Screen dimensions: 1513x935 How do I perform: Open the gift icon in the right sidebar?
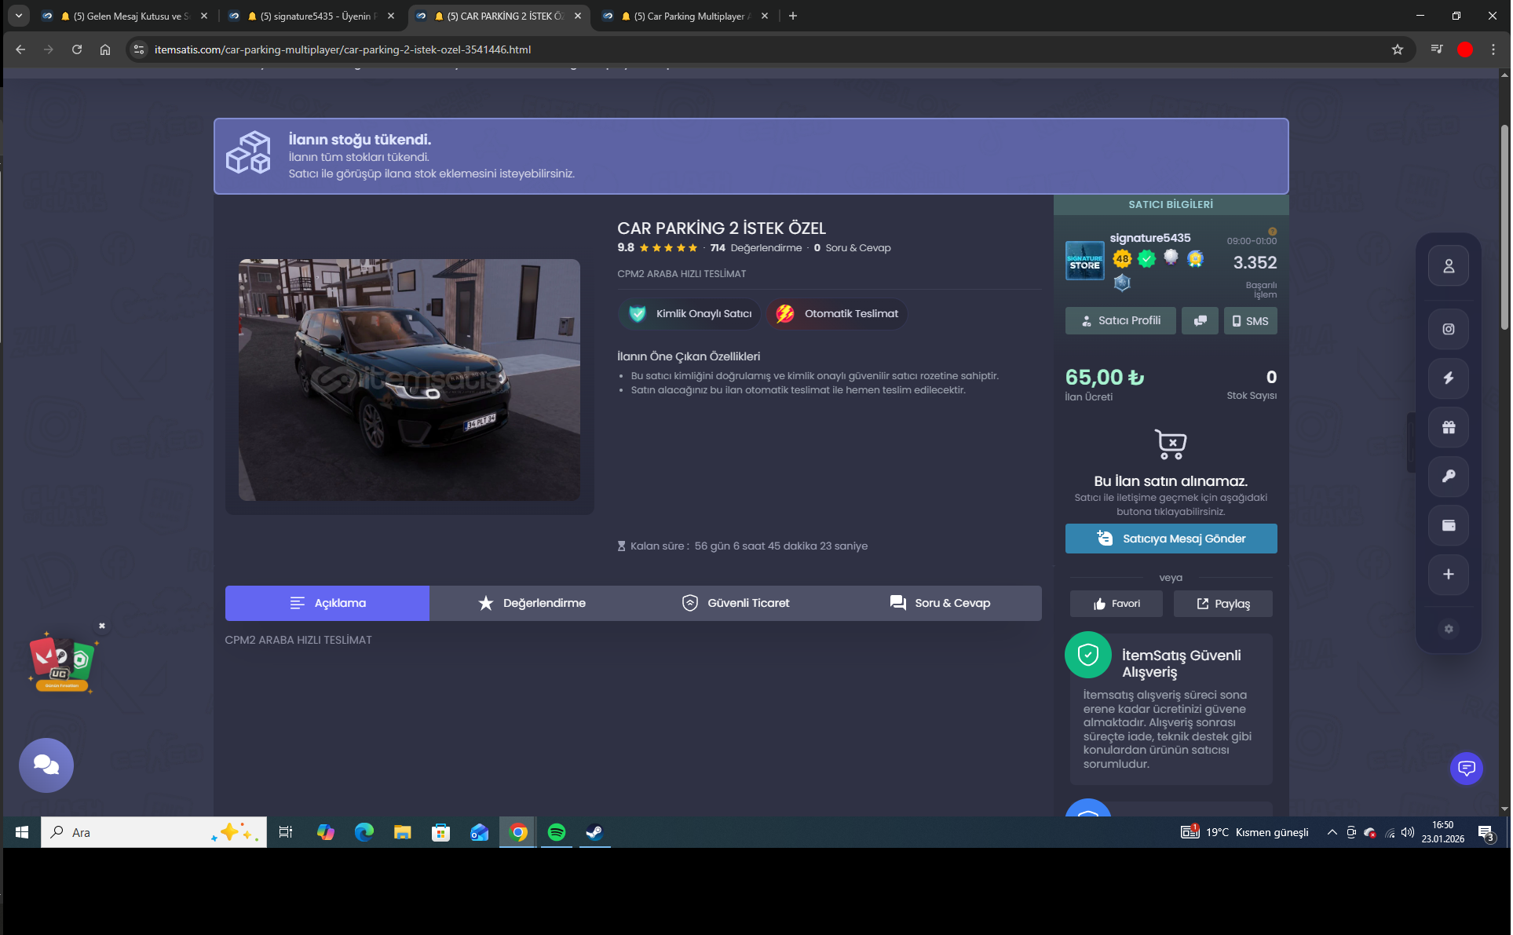click(x=1449, y=428)
